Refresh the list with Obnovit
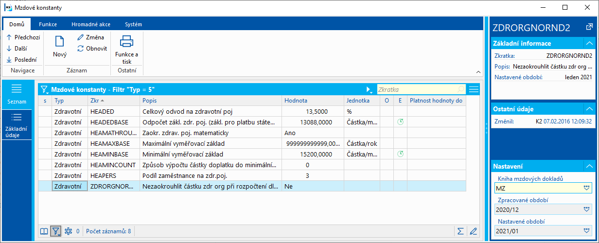The image size is (599, 243). pyautogui.click(x=92, y=48)
